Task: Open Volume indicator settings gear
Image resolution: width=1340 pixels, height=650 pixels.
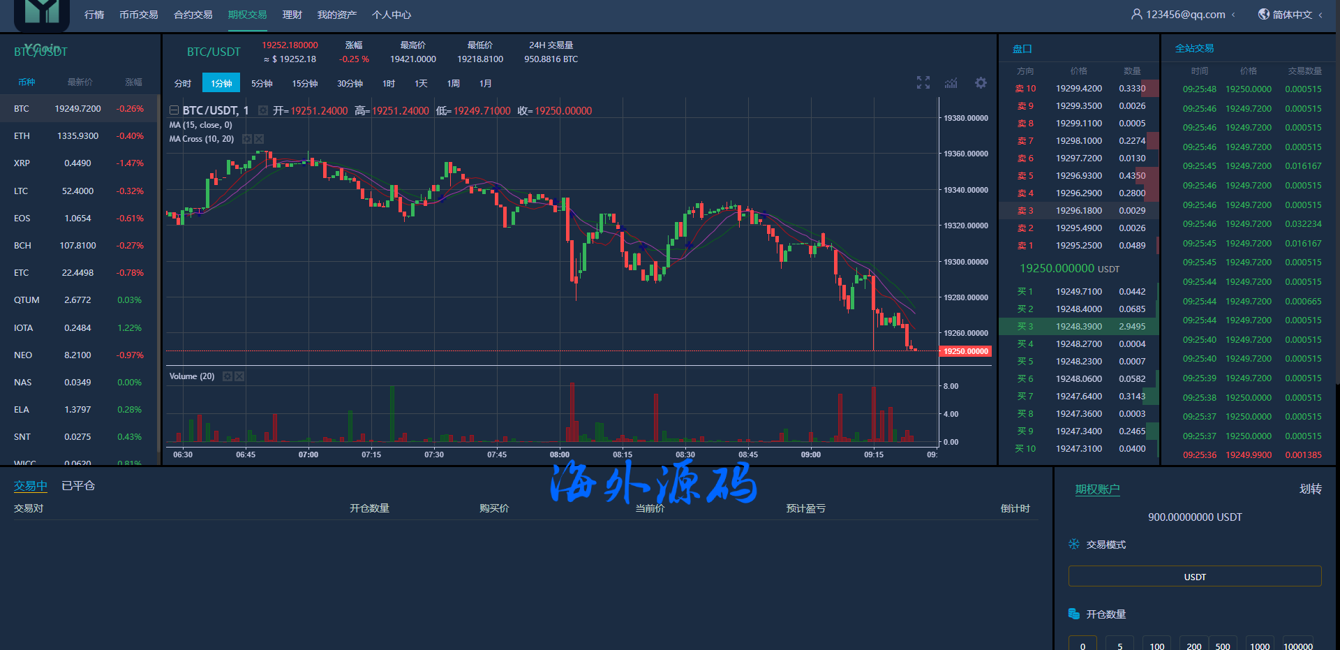Action: (x=227, y=376)
